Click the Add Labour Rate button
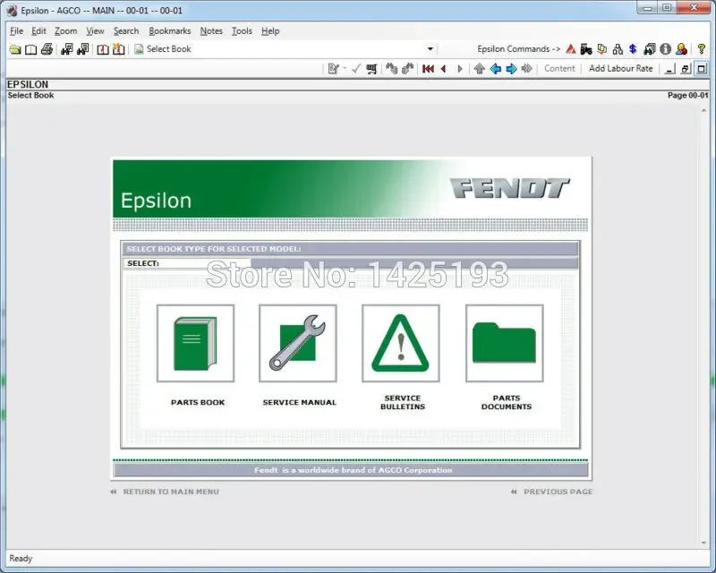Screen dimensions: 716x573 tap(620, 69)
